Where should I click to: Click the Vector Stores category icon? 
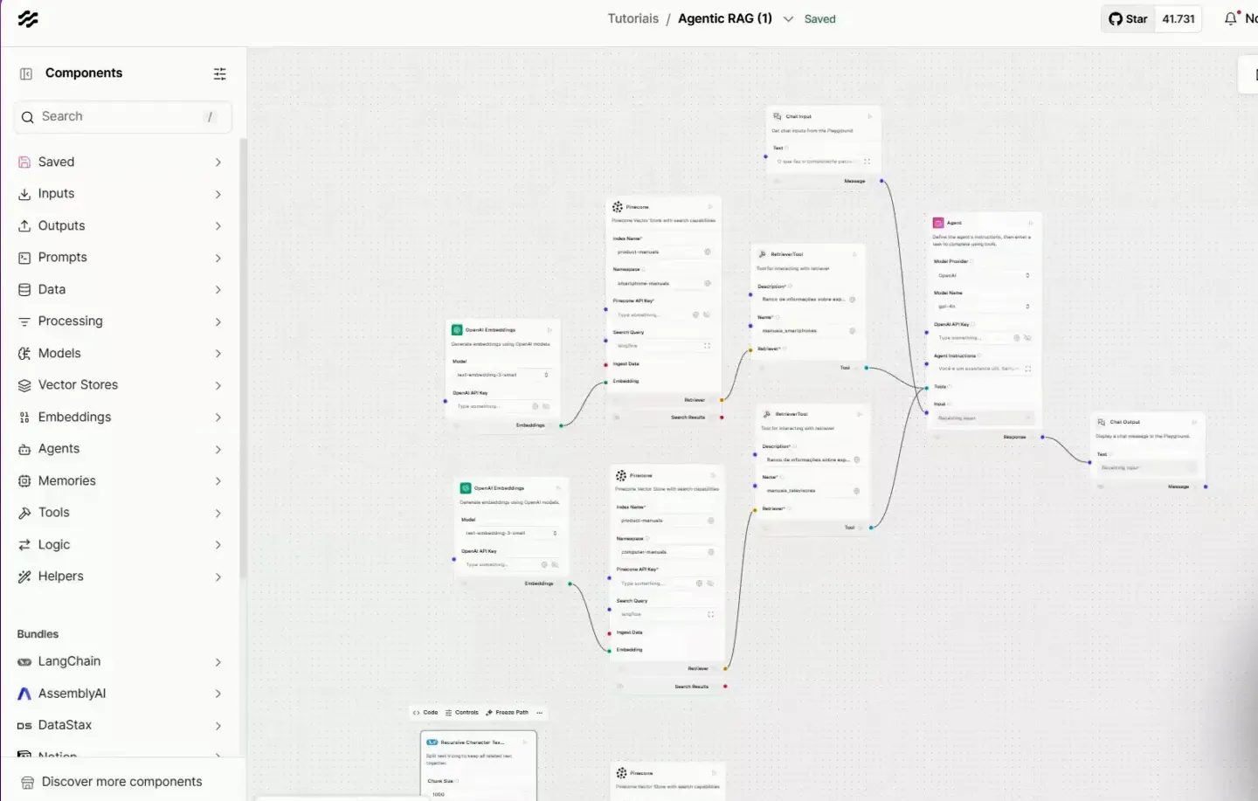click(24, 385)
